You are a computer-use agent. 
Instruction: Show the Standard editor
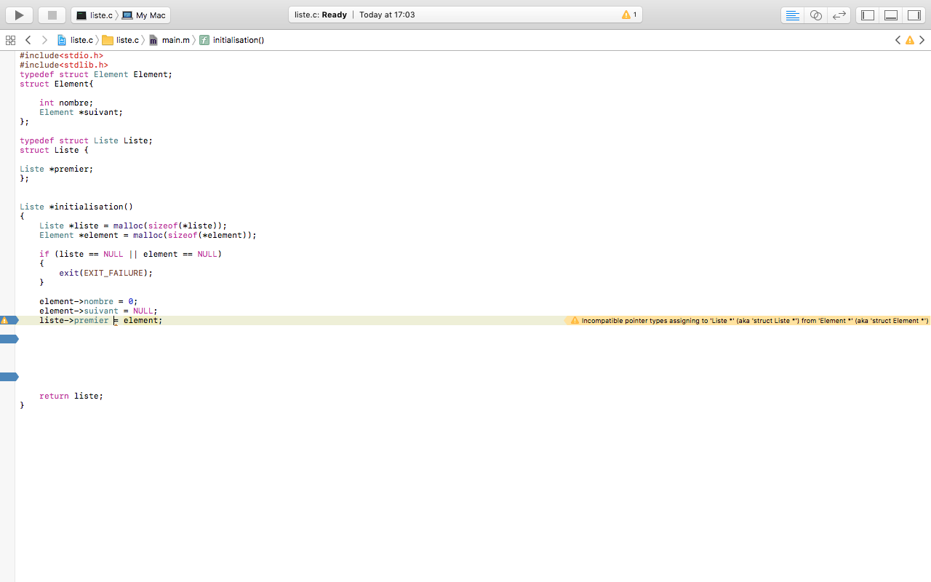tap(793, 15)
